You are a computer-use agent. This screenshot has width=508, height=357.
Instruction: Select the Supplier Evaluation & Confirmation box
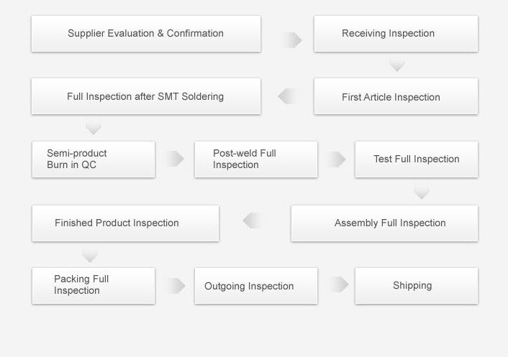click(146, 34)
